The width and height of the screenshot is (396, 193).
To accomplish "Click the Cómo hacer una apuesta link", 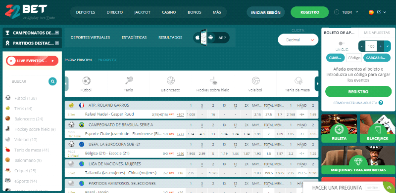I will 355,103.
